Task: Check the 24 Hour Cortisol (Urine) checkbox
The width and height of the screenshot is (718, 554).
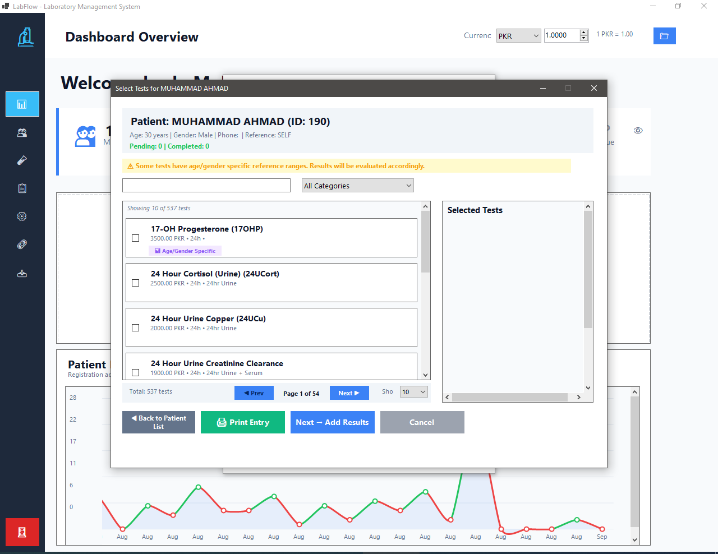Action: [135, 283]
